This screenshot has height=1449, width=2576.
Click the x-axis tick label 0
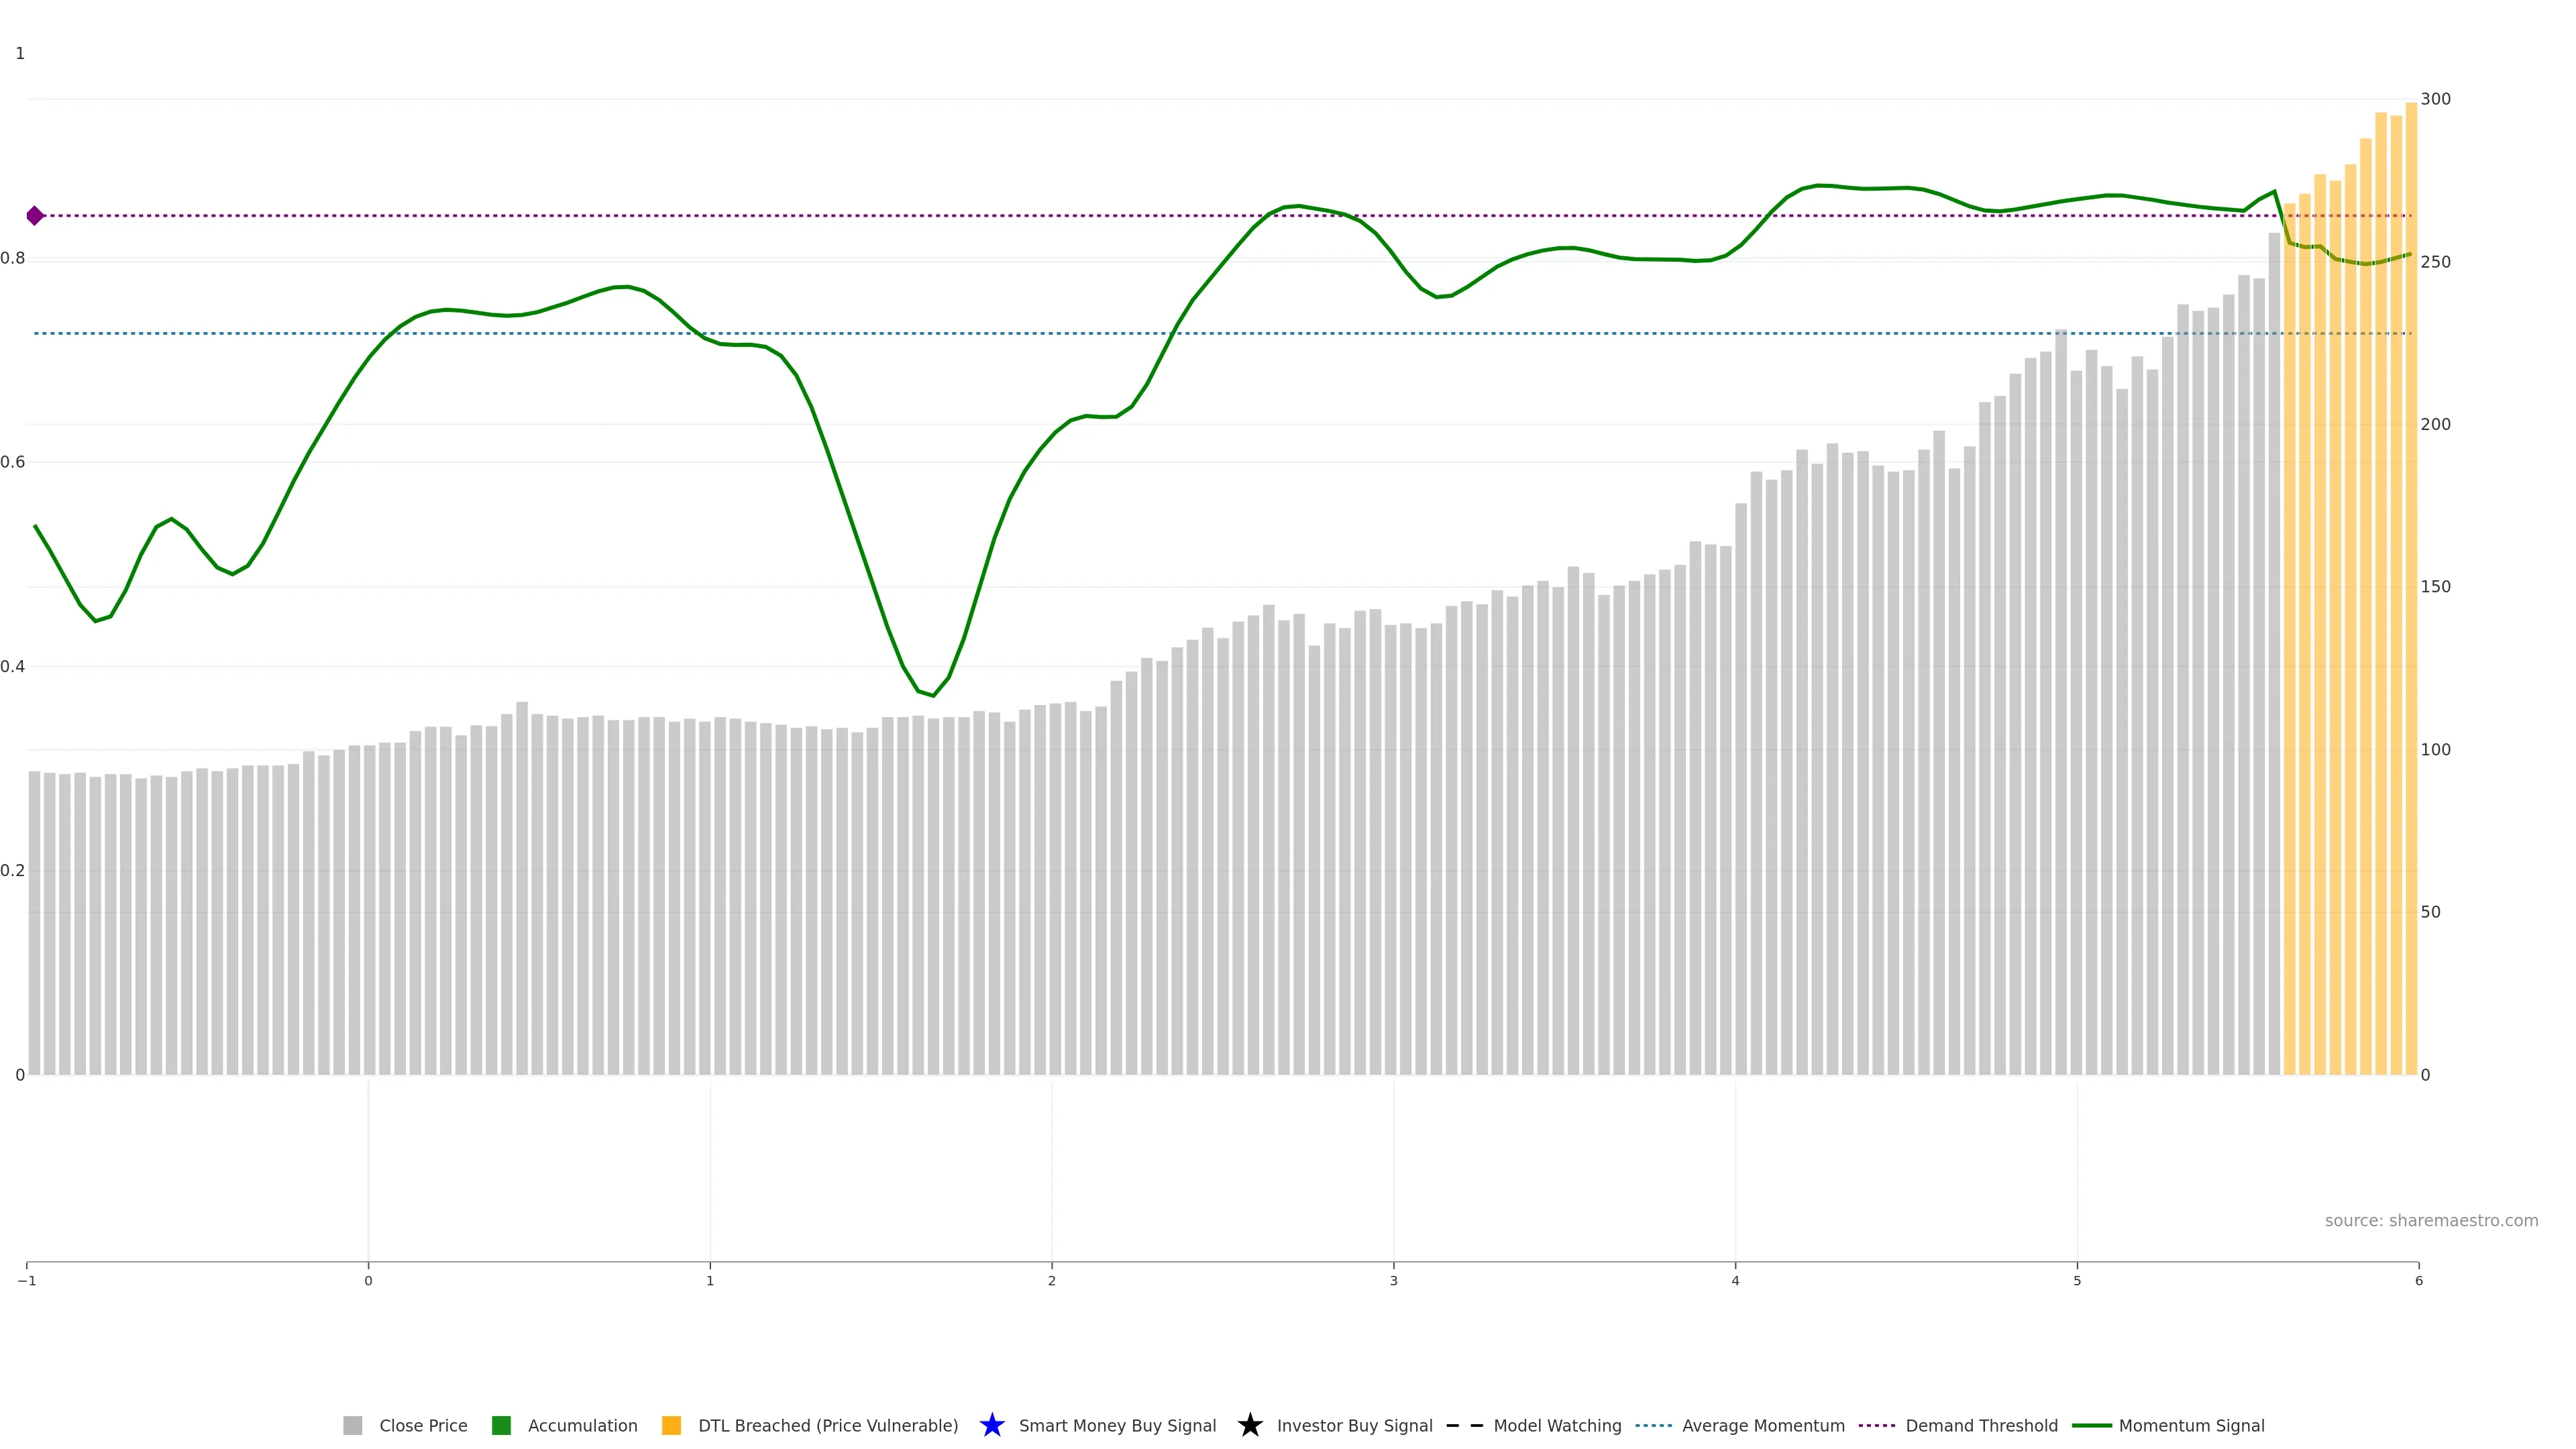click(368, 1281)
